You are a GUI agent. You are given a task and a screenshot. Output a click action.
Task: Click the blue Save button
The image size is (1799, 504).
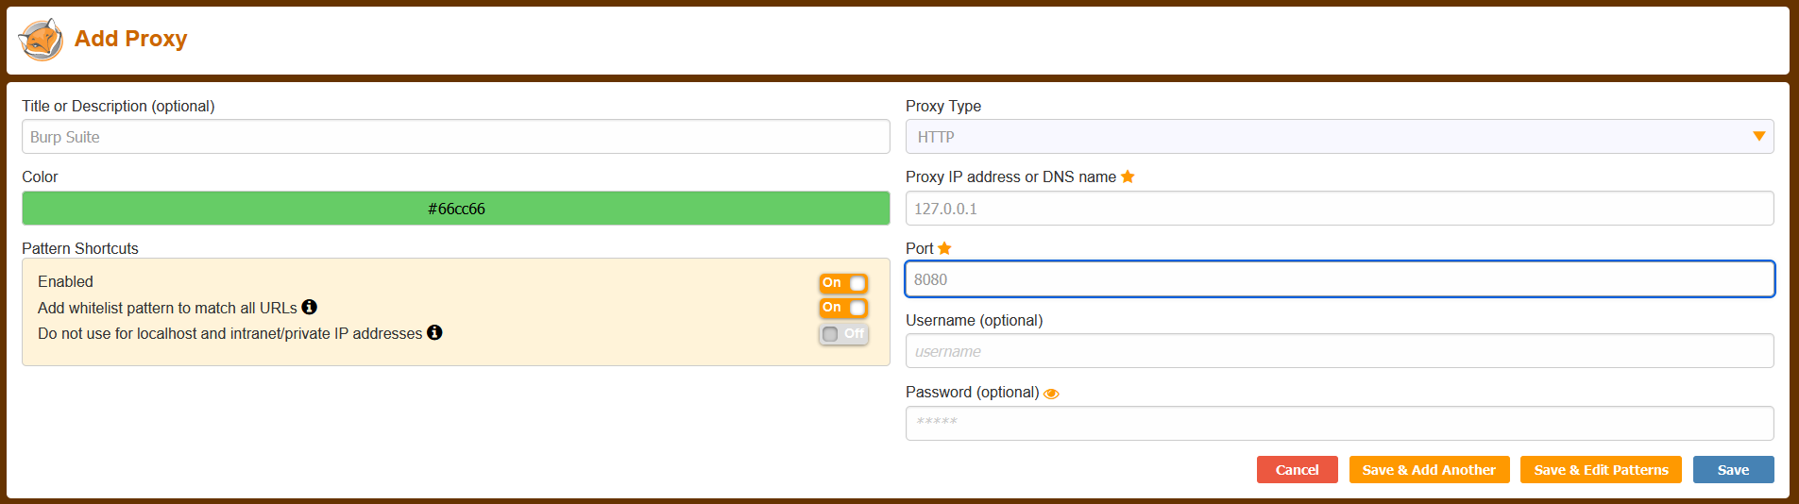point(1733,470)
